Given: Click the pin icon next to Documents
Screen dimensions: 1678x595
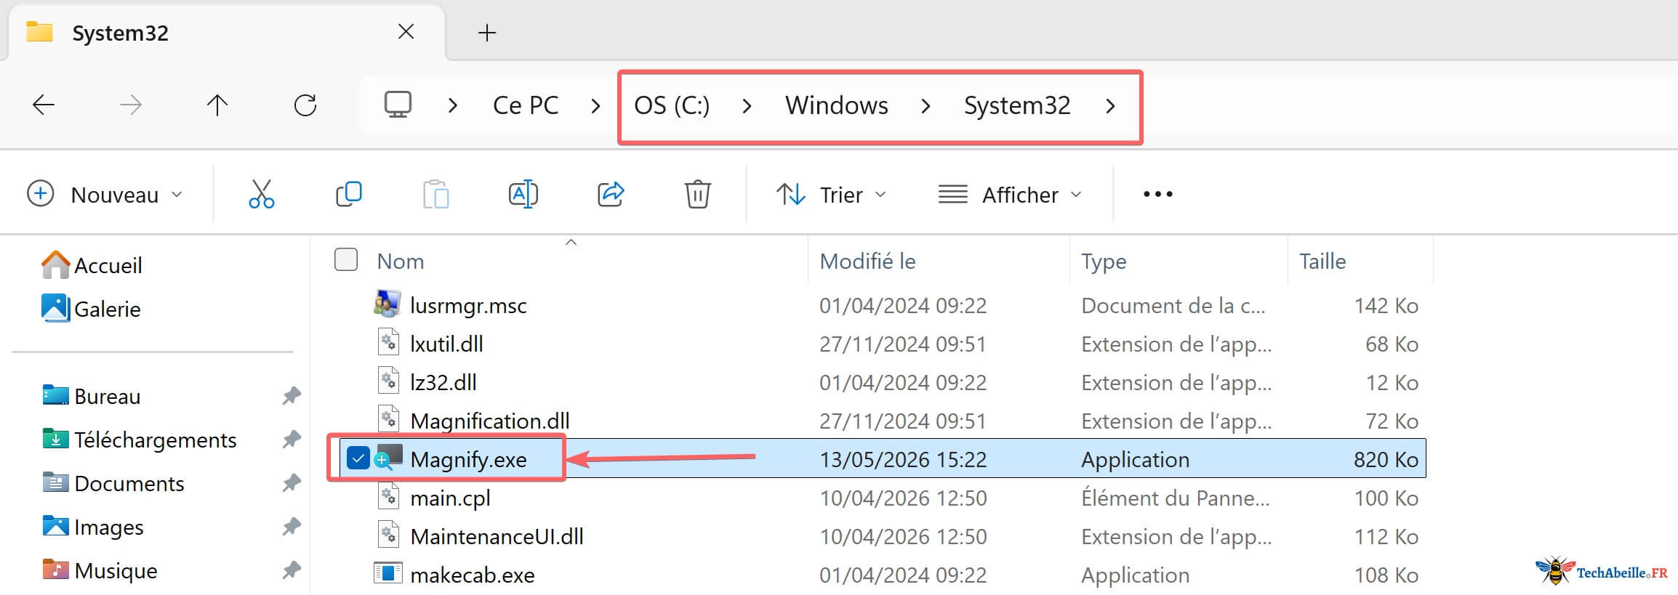Looking at the screenshot, I should click(x=292, y=483).
